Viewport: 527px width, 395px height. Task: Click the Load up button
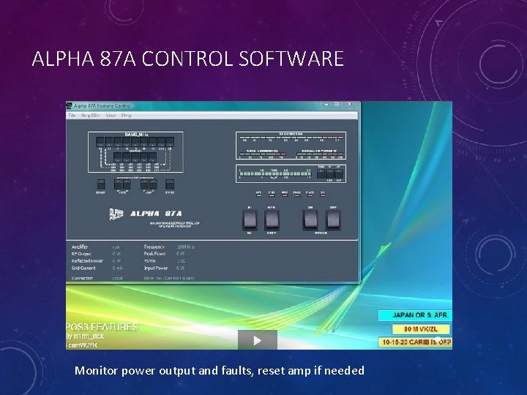(153, 184)
